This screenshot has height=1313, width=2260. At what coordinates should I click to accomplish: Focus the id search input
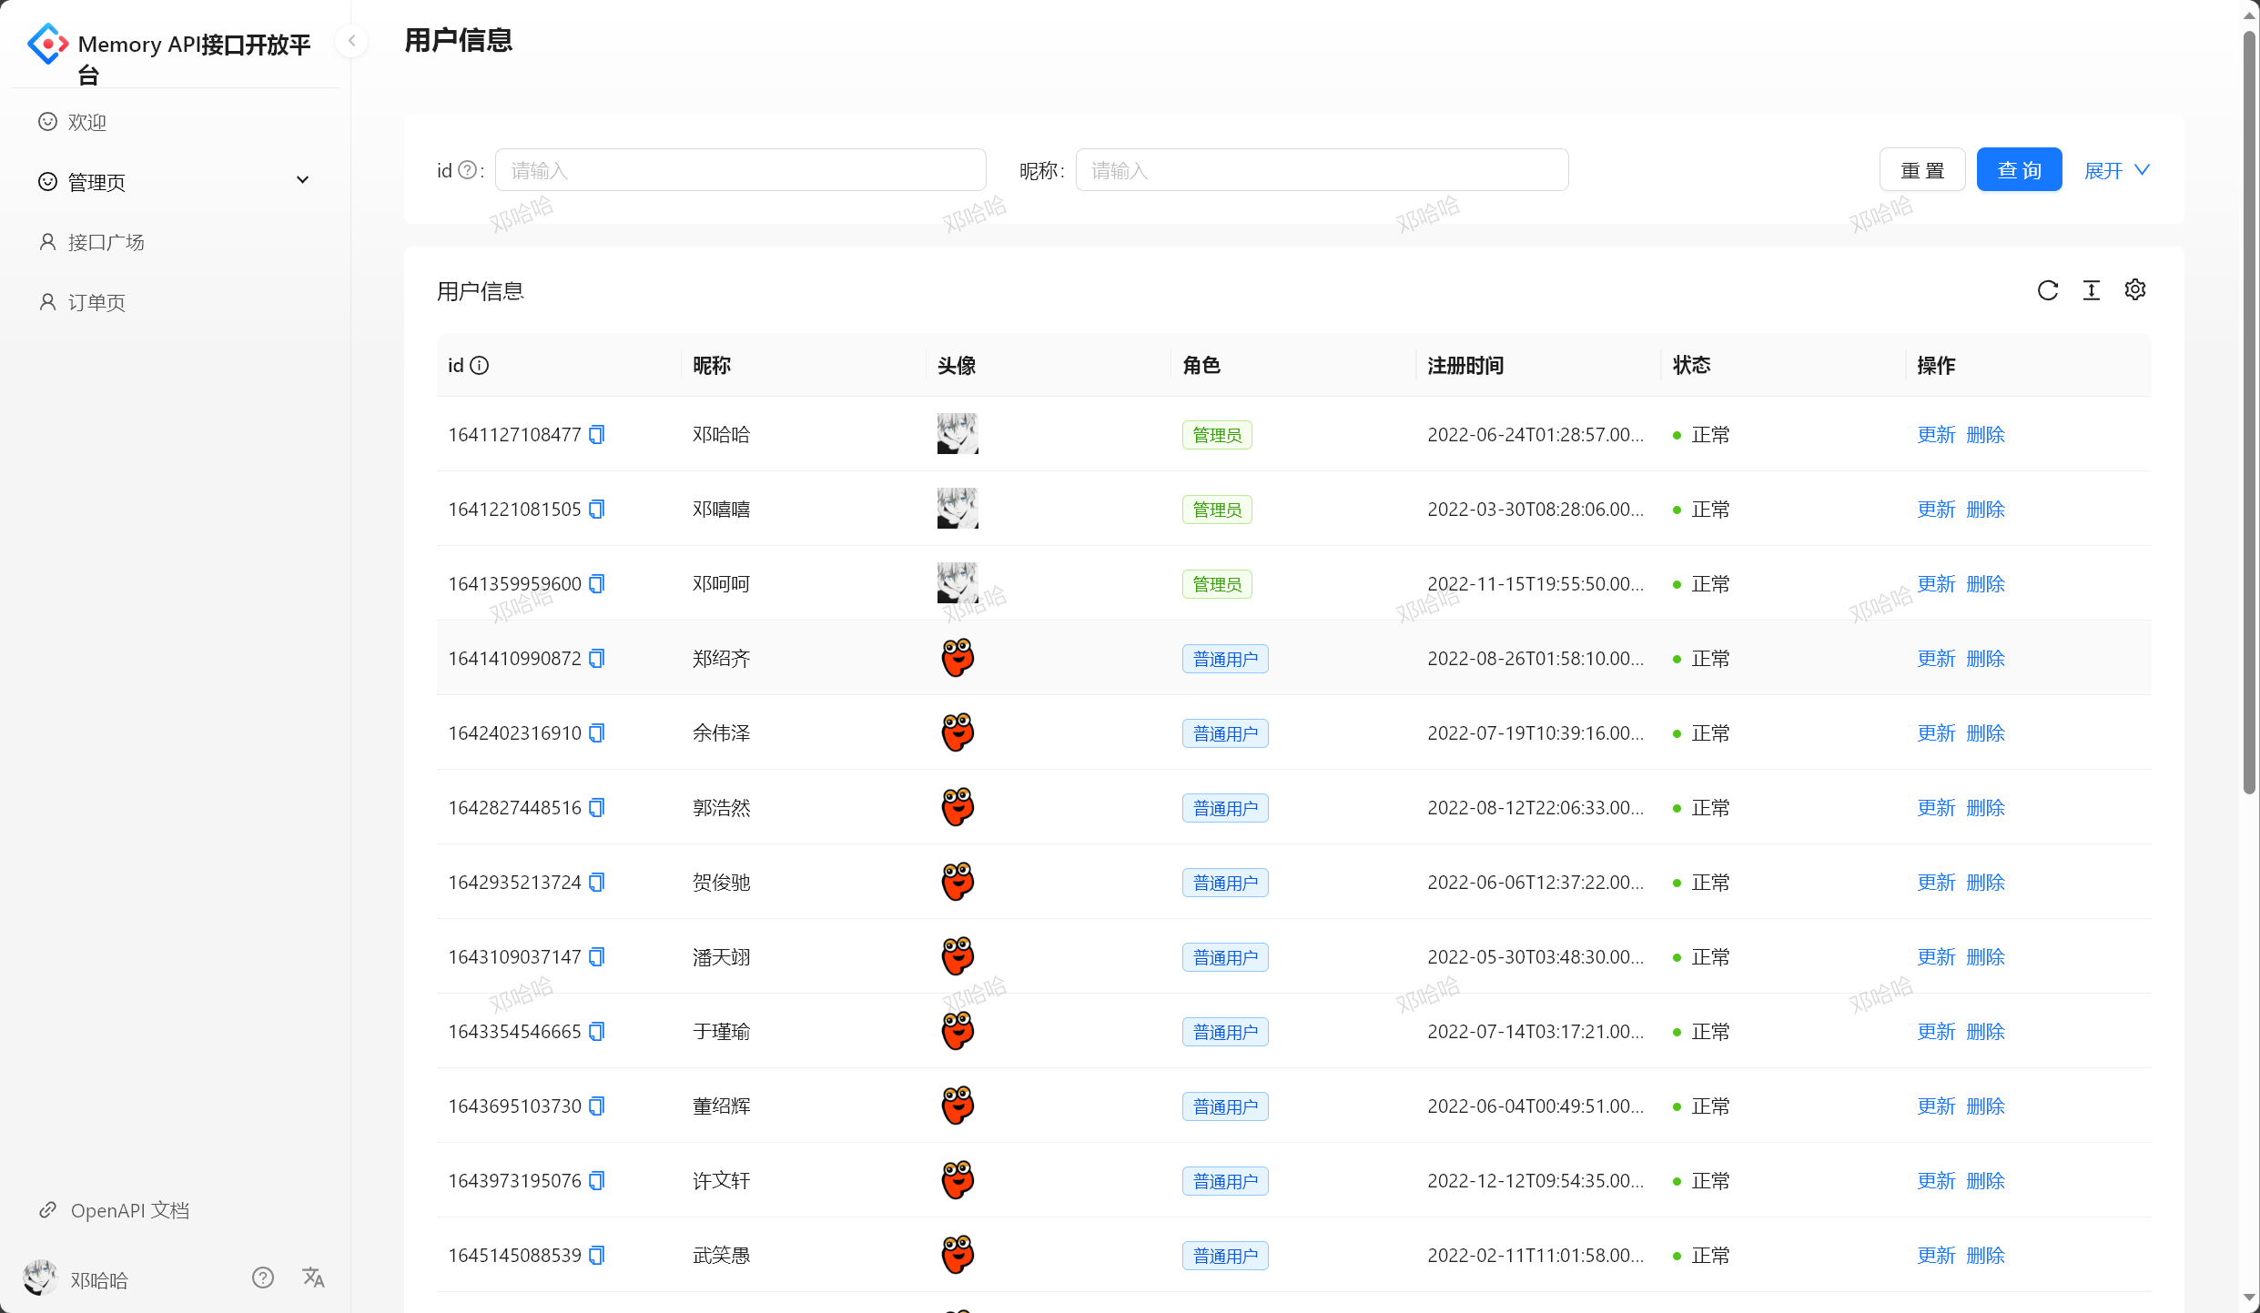point(740,170)
